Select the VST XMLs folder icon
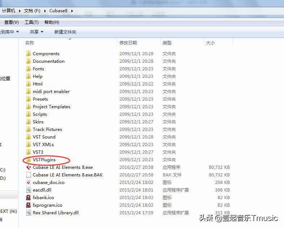Viewport: 284px width, 228px height. 28,145
